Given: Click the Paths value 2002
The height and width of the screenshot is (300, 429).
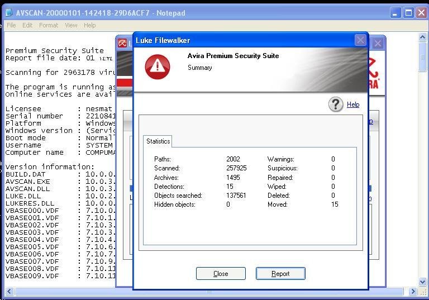Looking at the screenshot, I should pyautogui.click(x=233, y=159).
